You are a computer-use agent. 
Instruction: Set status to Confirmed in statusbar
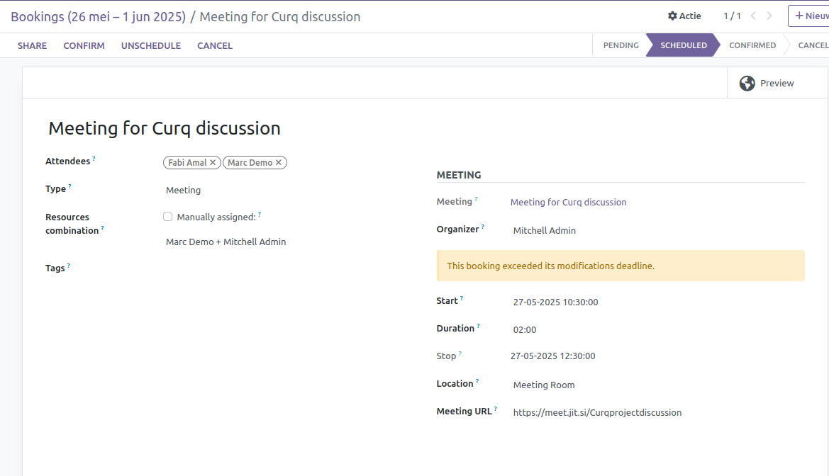coord(752,45)
